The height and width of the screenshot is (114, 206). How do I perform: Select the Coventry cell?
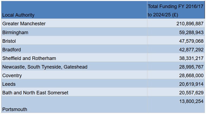tap(12, 76)
